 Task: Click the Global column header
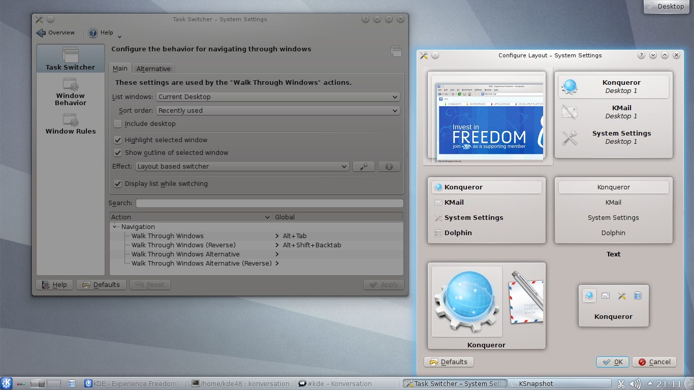(338, 217)
